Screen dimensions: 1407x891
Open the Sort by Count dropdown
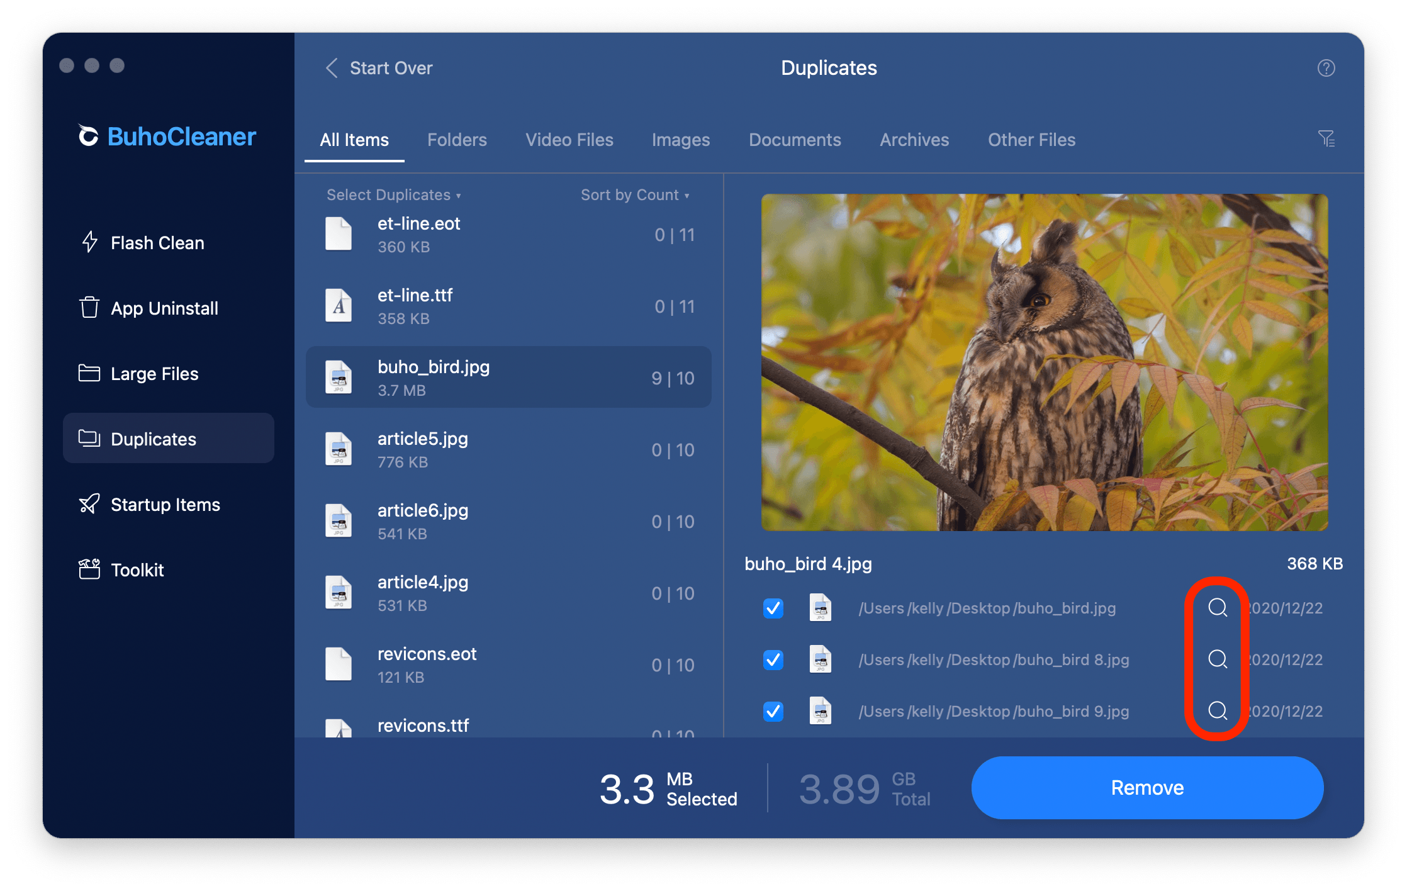pyautogui.click(x=635, y=195)
